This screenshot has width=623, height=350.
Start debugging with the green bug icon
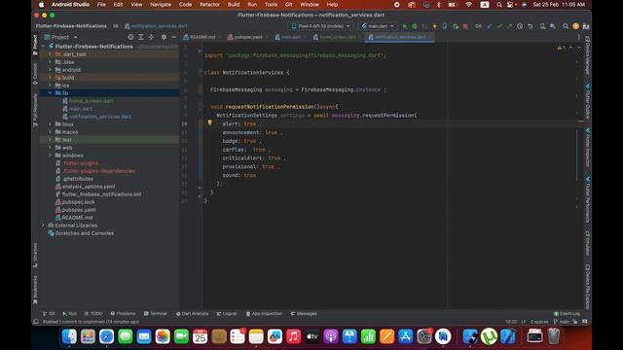[x=415, y=26]
